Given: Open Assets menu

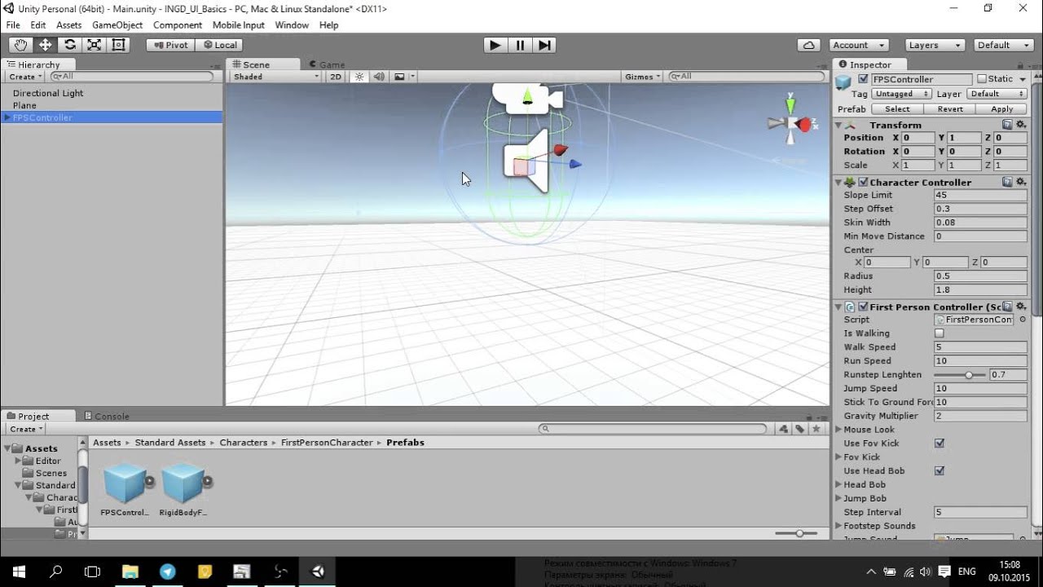Looking at the screenshot, I should (68, 25).
